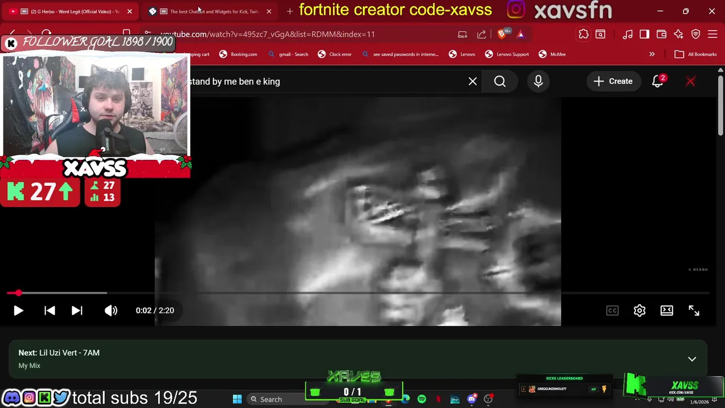Screen dimensions: 725x408
Task: Skip to the previous video in playlist
Action: (x=49, y=311)
